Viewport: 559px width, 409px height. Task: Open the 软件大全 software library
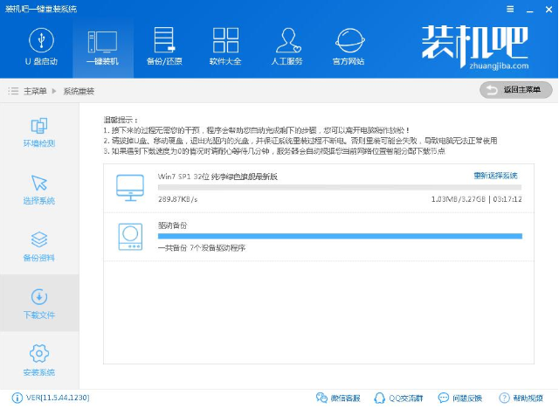coord(226,46)
